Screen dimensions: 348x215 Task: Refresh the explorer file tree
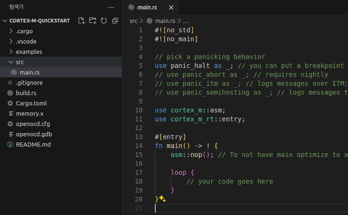[103, 21]
